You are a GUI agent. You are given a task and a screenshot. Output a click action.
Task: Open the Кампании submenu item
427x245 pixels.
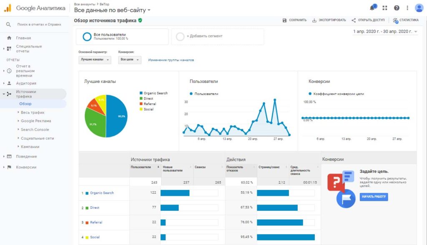tap(30, 147)
